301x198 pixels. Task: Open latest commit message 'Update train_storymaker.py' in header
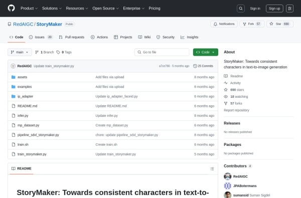tap(54, 66)
